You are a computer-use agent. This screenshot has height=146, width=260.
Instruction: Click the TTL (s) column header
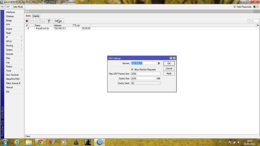[82, 25]
